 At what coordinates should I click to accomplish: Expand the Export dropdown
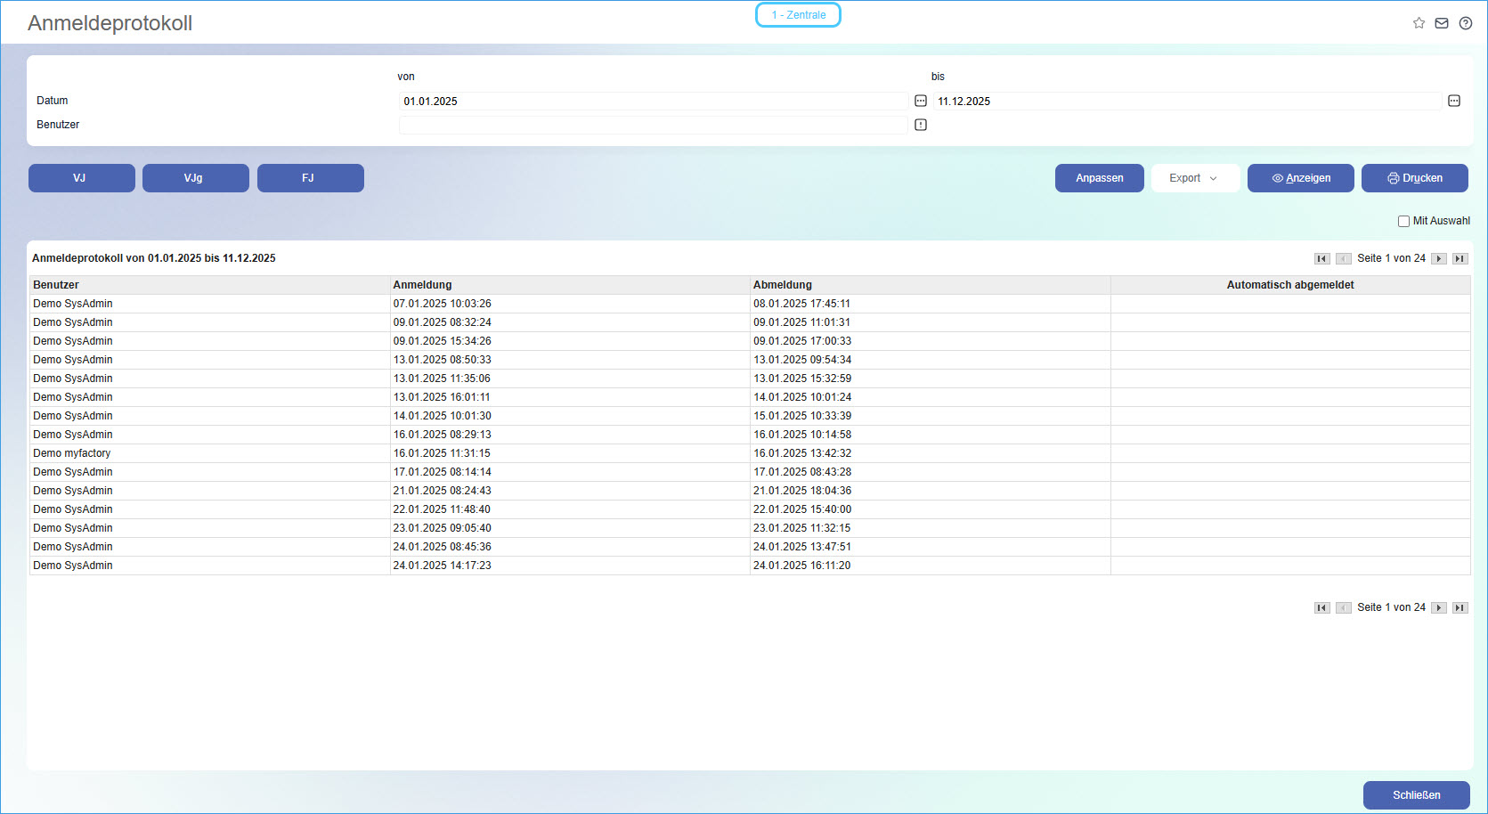click(x=1195, y=178)
